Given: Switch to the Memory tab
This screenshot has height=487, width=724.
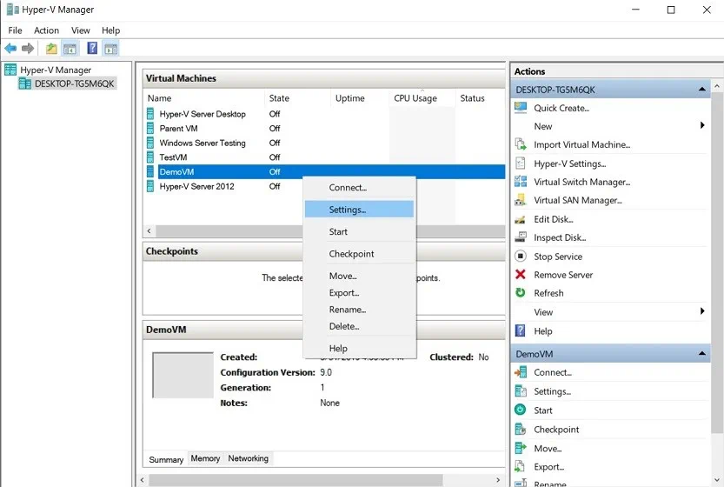Looking at the screenshot, I should click(x=205, y=458).
